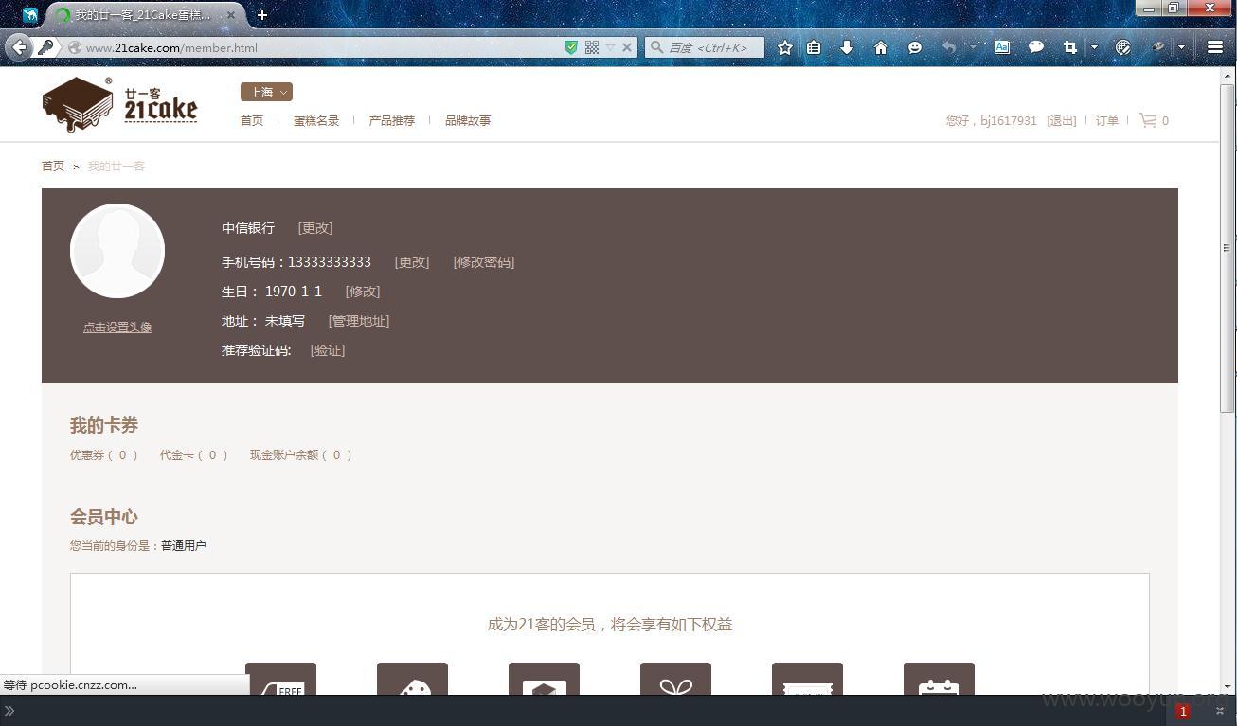1237x726 pixels.
Task: Click the crop screenshot toolbar icon
Action: click(x=1070, y=47)
